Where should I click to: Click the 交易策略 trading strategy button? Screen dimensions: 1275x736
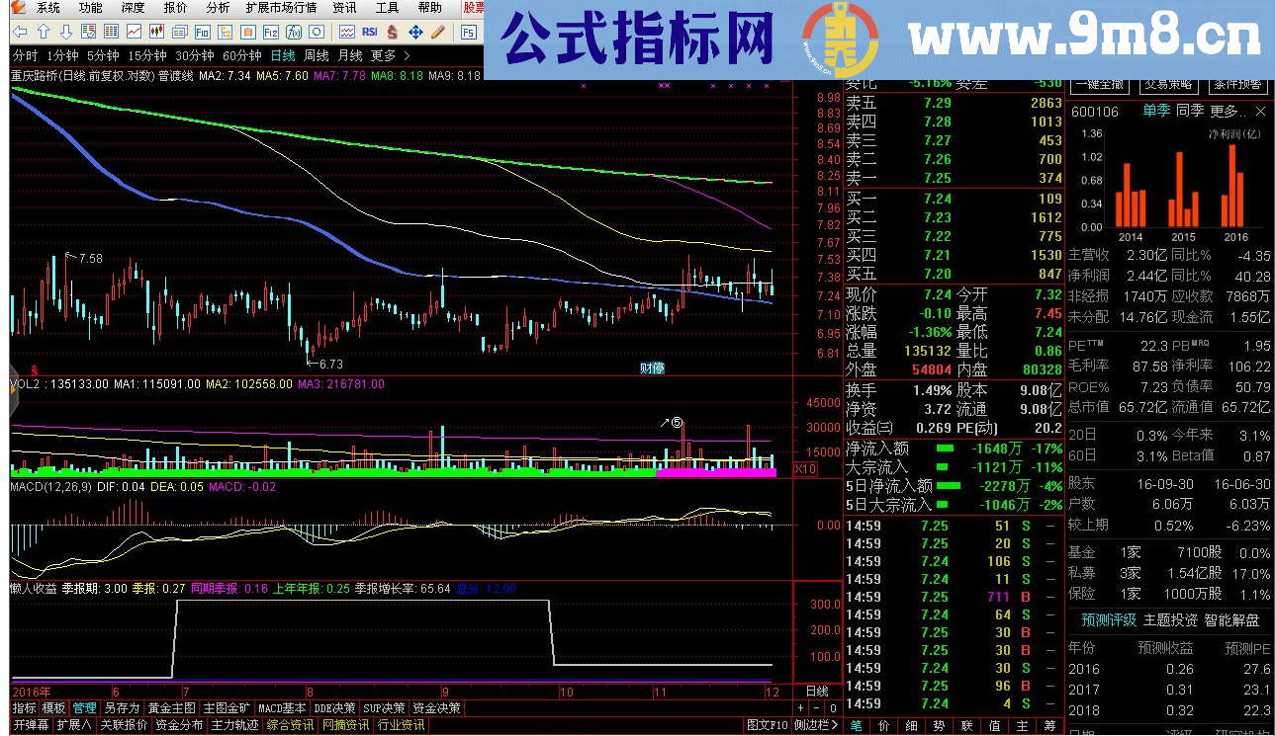tap(1169, 84)
